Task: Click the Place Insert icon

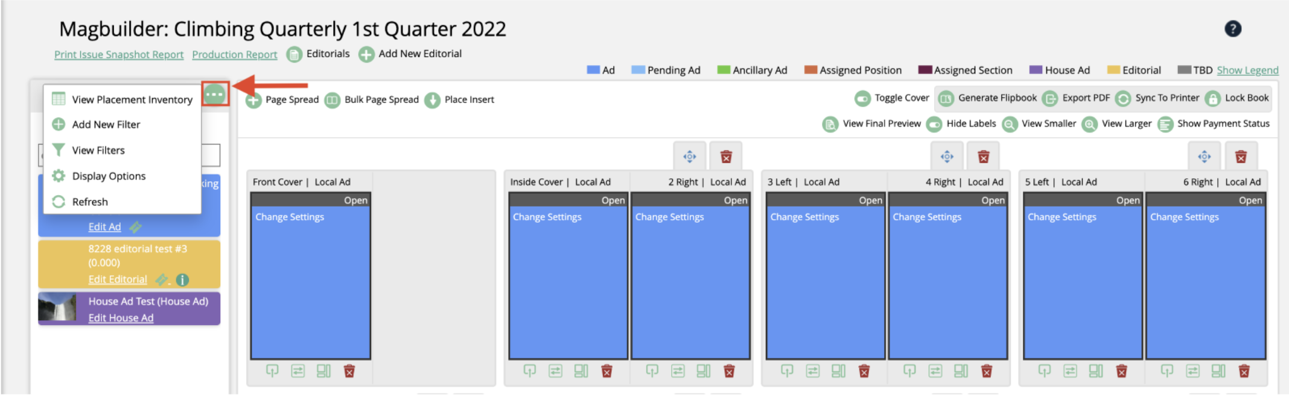Action: (x=432, y=100)
